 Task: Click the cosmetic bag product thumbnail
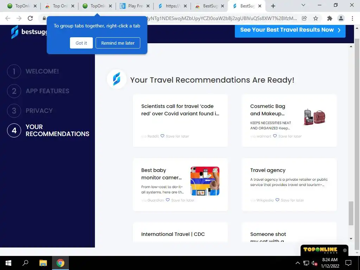point(314,117)
